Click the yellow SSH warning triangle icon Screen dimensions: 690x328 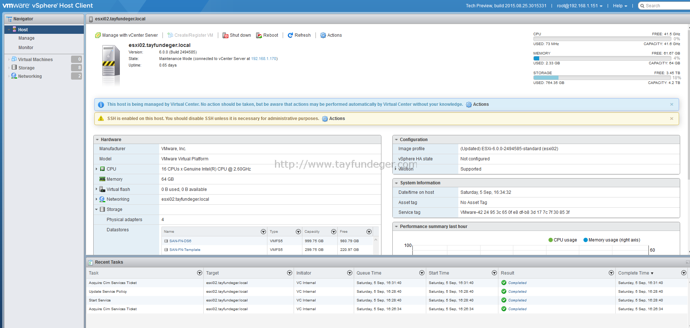(101, 119)
